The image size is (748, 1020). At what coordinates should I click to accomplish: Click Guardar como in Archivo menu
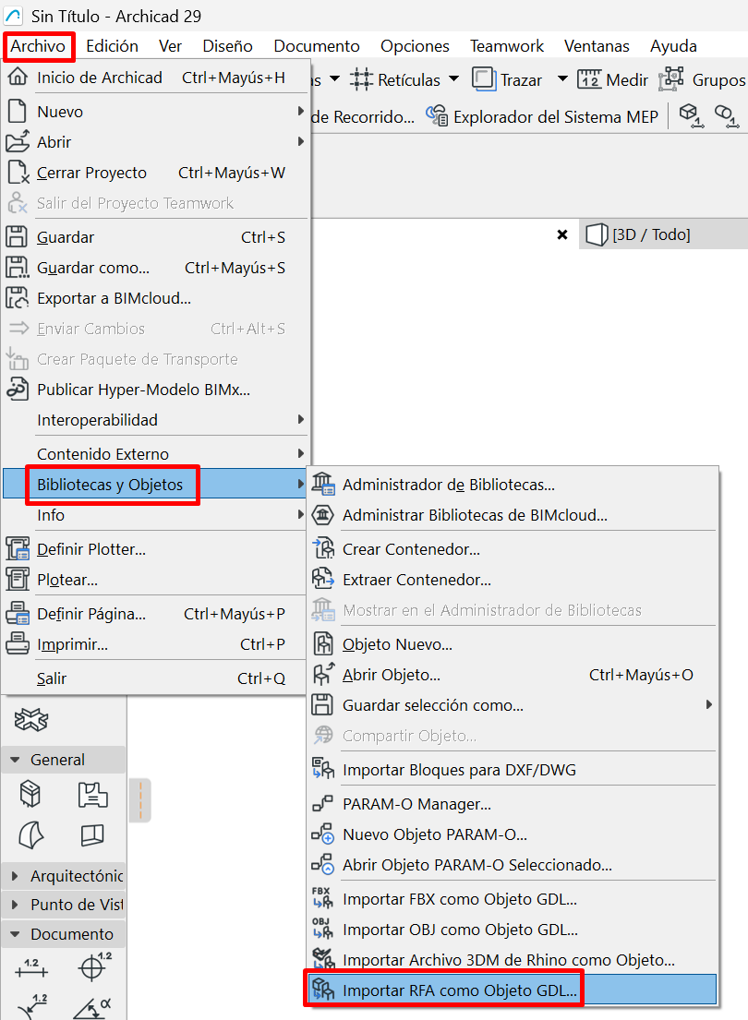(x=92, y=268)
